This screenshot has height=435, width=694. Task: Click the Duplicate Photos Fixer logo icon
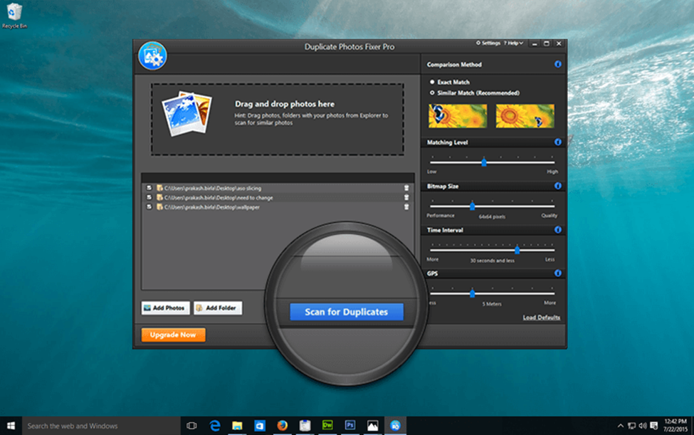click(x=152, y=56)
